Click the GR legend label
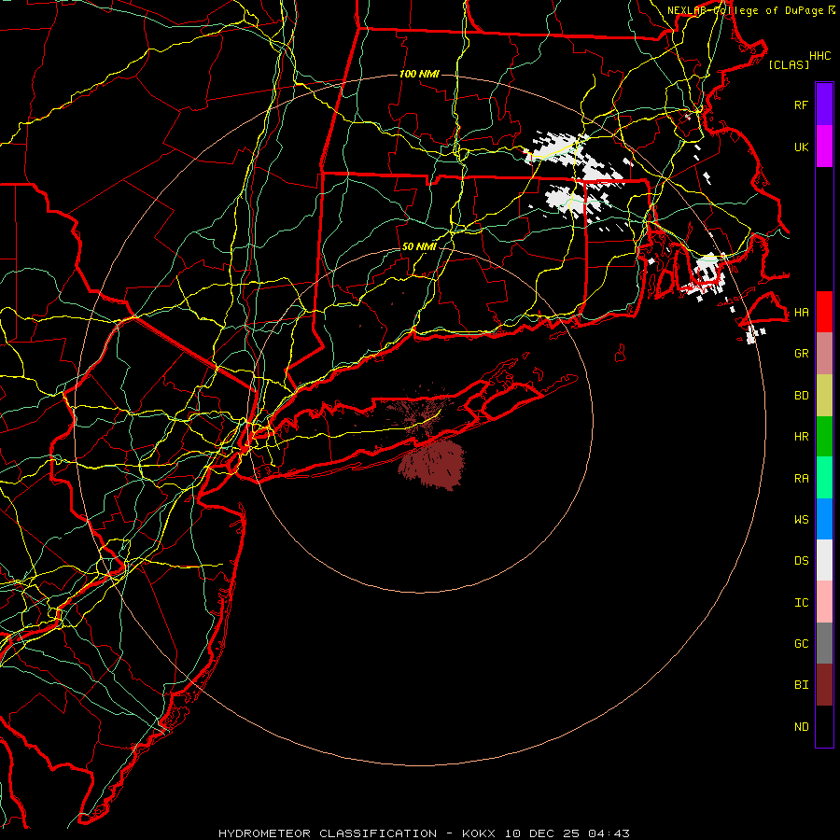 [801, 354]
